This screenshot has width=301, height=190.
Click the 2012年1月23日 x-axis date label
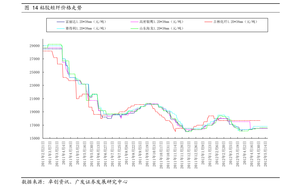[x=210, y=154]
